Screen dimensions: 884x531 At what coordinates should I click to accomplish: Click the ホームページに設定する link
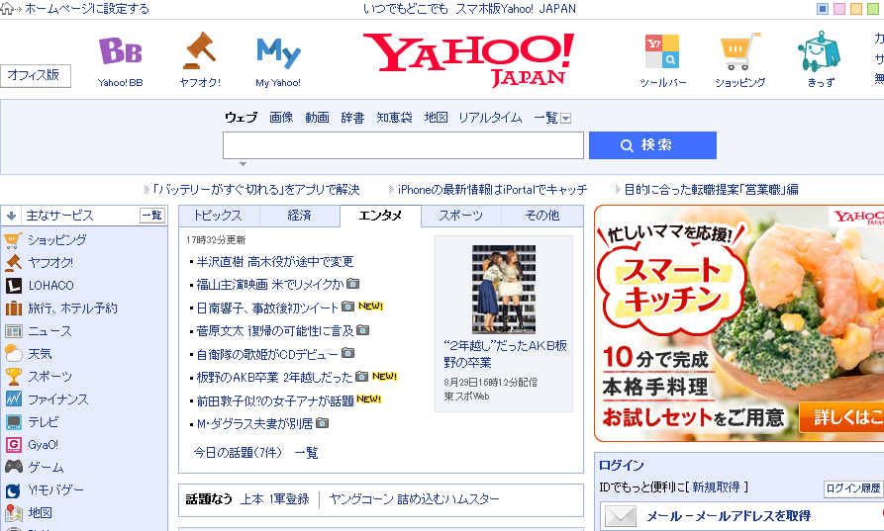(87, 9)
